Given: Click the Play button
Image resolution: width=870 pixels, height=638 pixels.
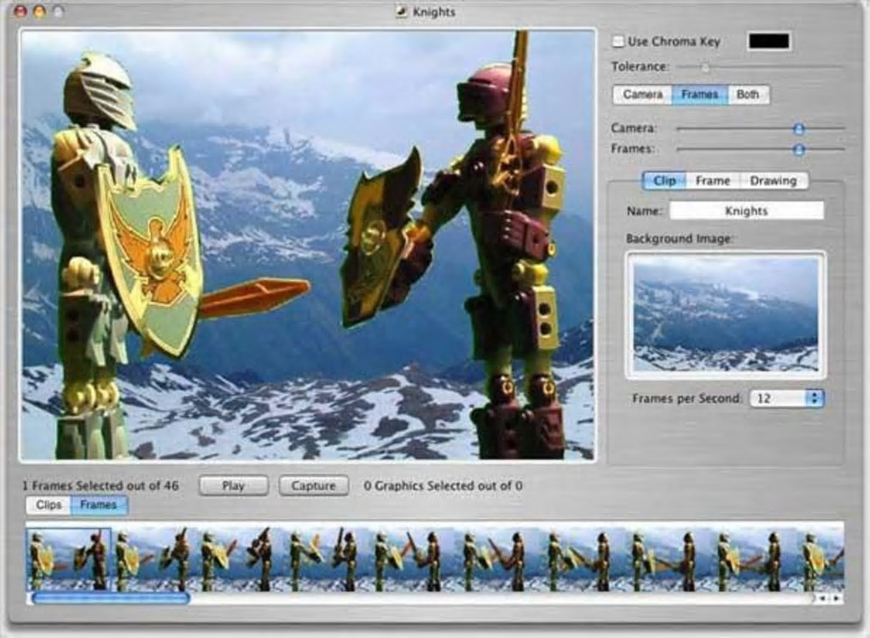Looking at the screenshot, I should 233,486.
